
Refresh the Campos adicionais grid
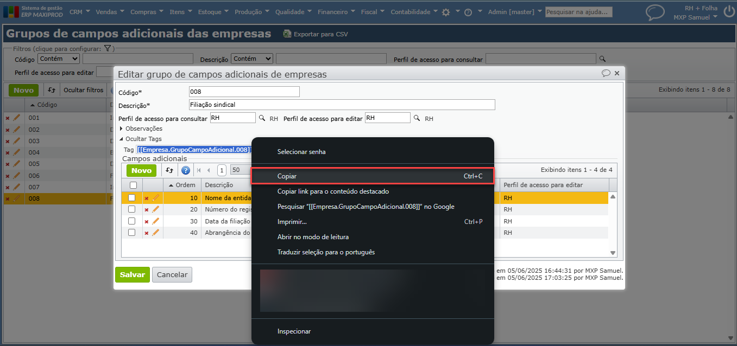click(x=169, y=170)
